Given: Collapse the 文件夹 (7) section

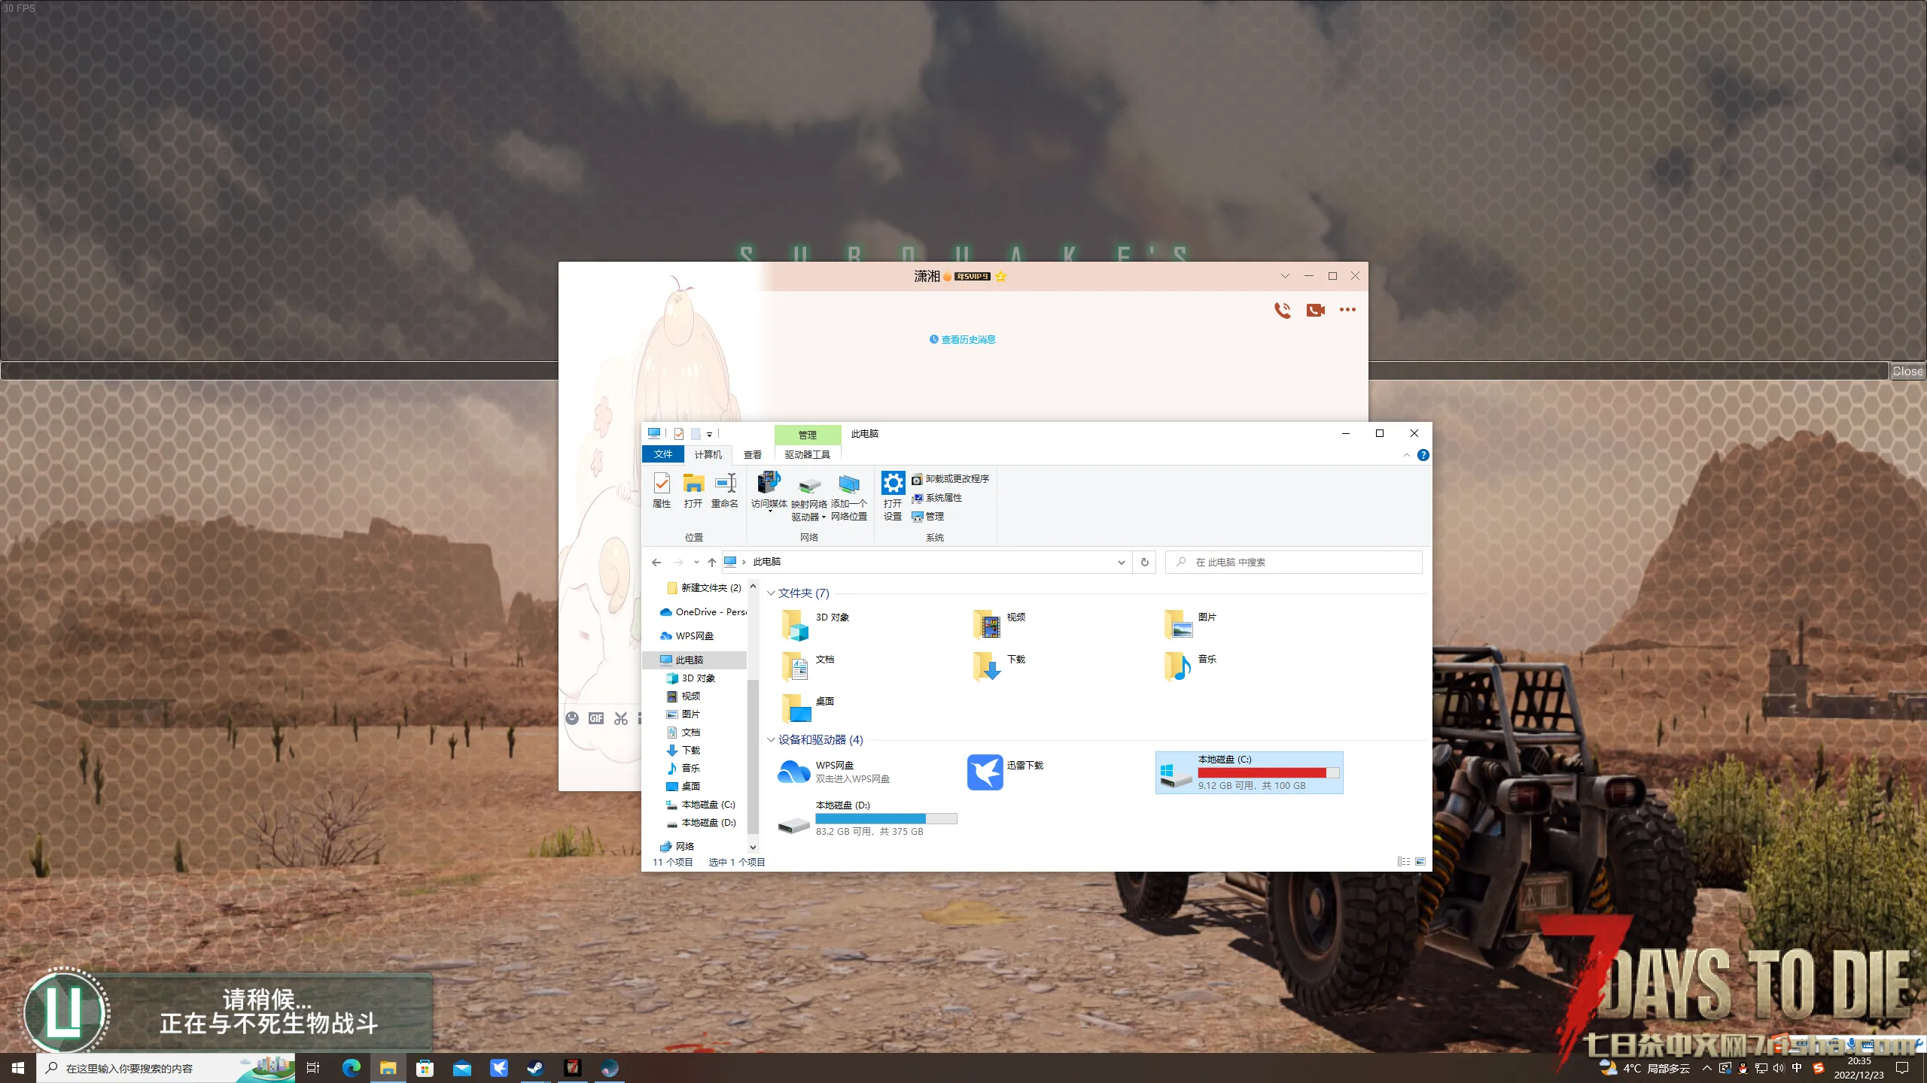Looking at the screenshot, I should pos(771,593).
